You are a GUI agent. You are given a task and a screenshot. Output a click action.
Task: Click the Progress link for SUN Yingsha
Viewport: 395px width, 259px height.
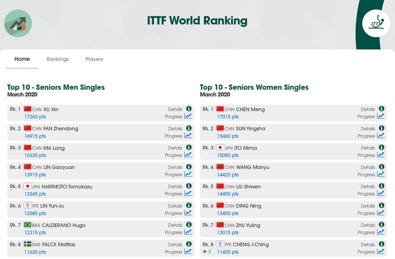(366, 136)
